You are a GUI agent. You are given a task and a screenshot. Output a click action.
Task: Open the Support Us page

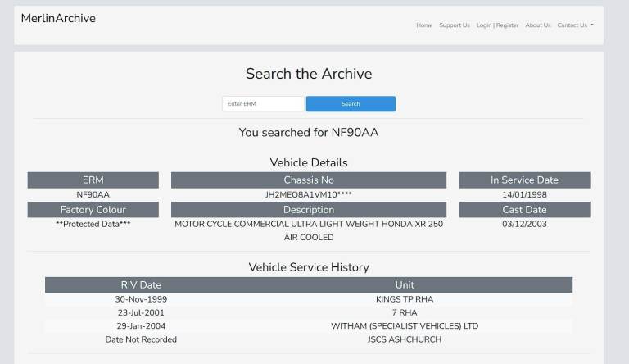click(x=455, y=25)
